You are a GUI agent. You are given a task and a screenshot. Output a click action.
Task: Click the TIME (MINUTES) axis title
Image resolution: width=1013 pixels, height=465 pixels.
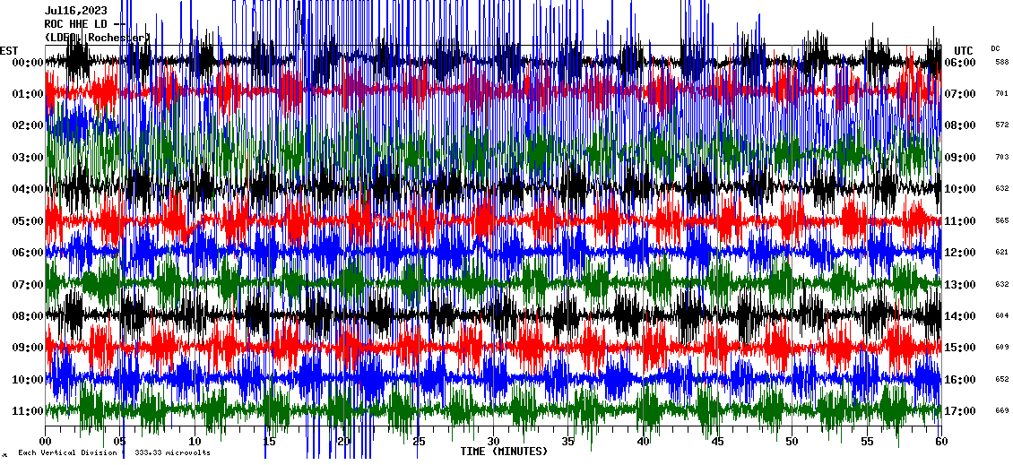(504, 452)
